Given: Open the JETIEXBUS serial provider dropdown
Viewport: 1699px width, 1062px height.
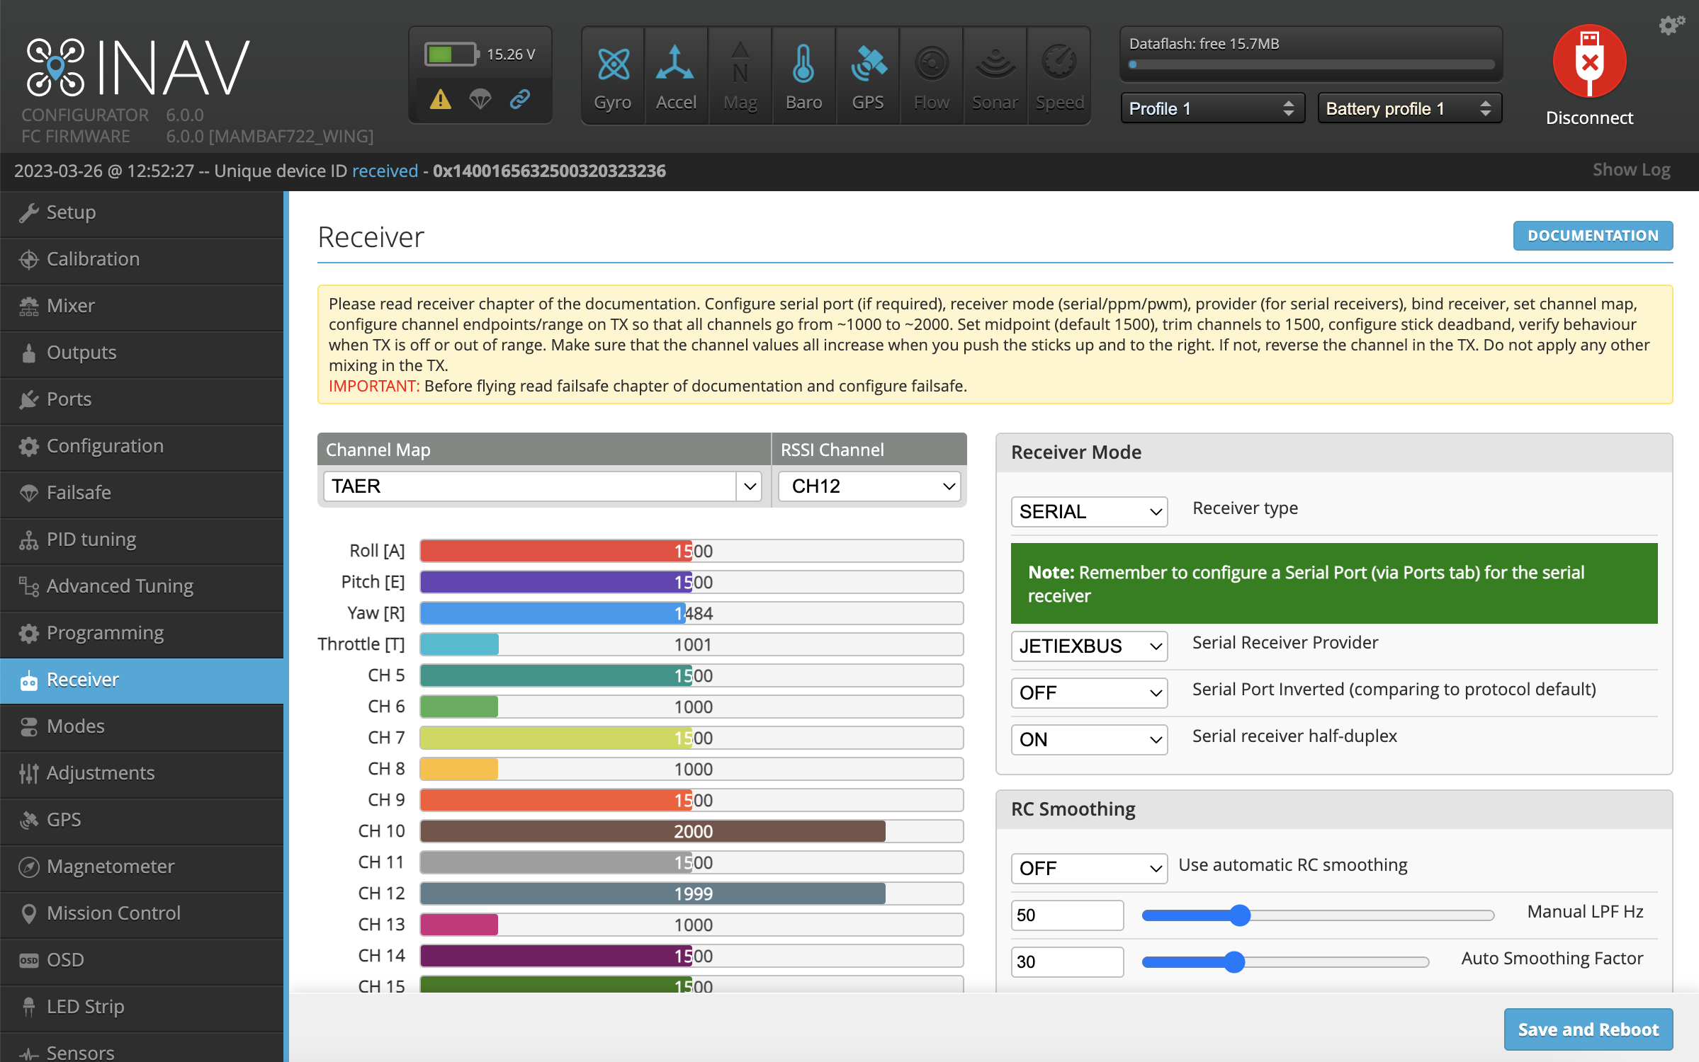Looking at the screenshot, I should 1089,646.
